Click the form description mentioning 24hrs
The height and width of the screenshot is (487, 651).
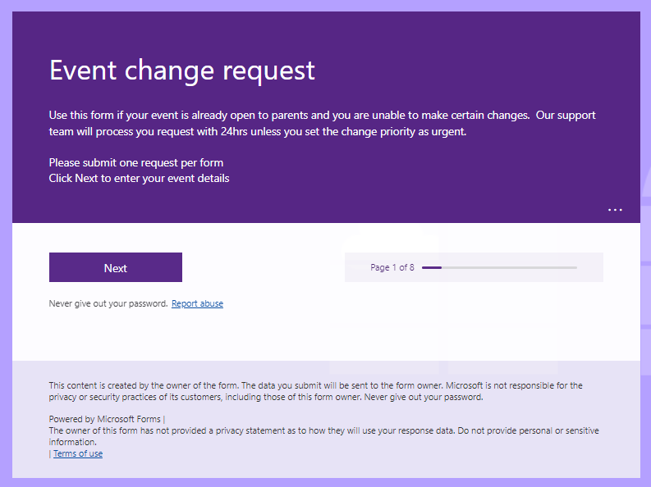pyautogui.click(x=322, y=123)
